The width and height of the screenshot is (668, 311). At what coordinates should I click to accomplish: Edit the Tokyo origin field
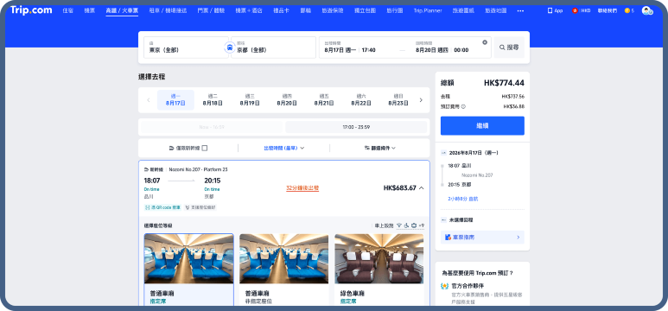pos(186,48)
